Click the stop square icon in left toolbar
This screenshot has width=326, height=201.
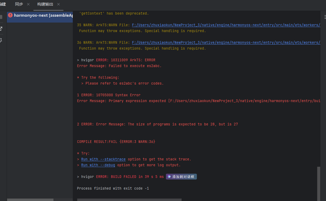1,17
